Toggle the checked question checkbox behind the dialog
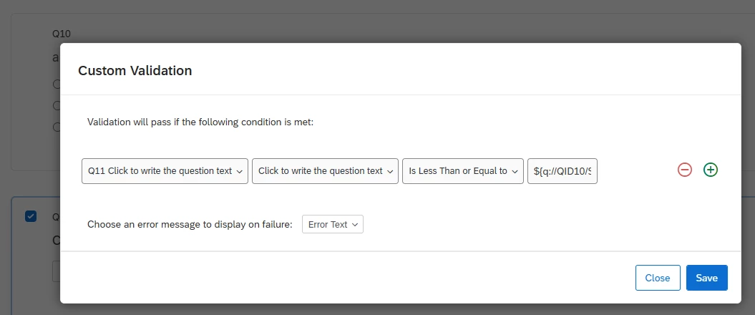Viewport: 755px width, 315px height. [x=31, y=216]
